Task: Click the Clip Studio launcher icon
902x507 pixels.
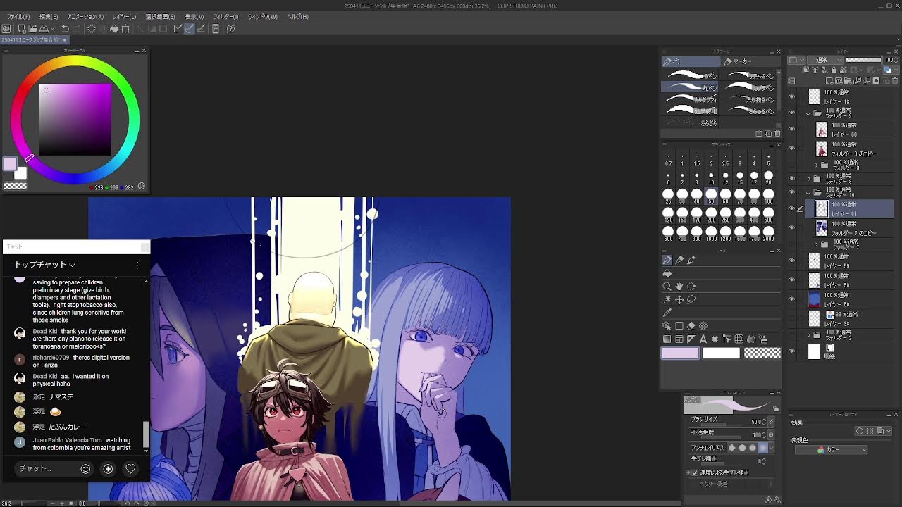Action: click(6, 29)
